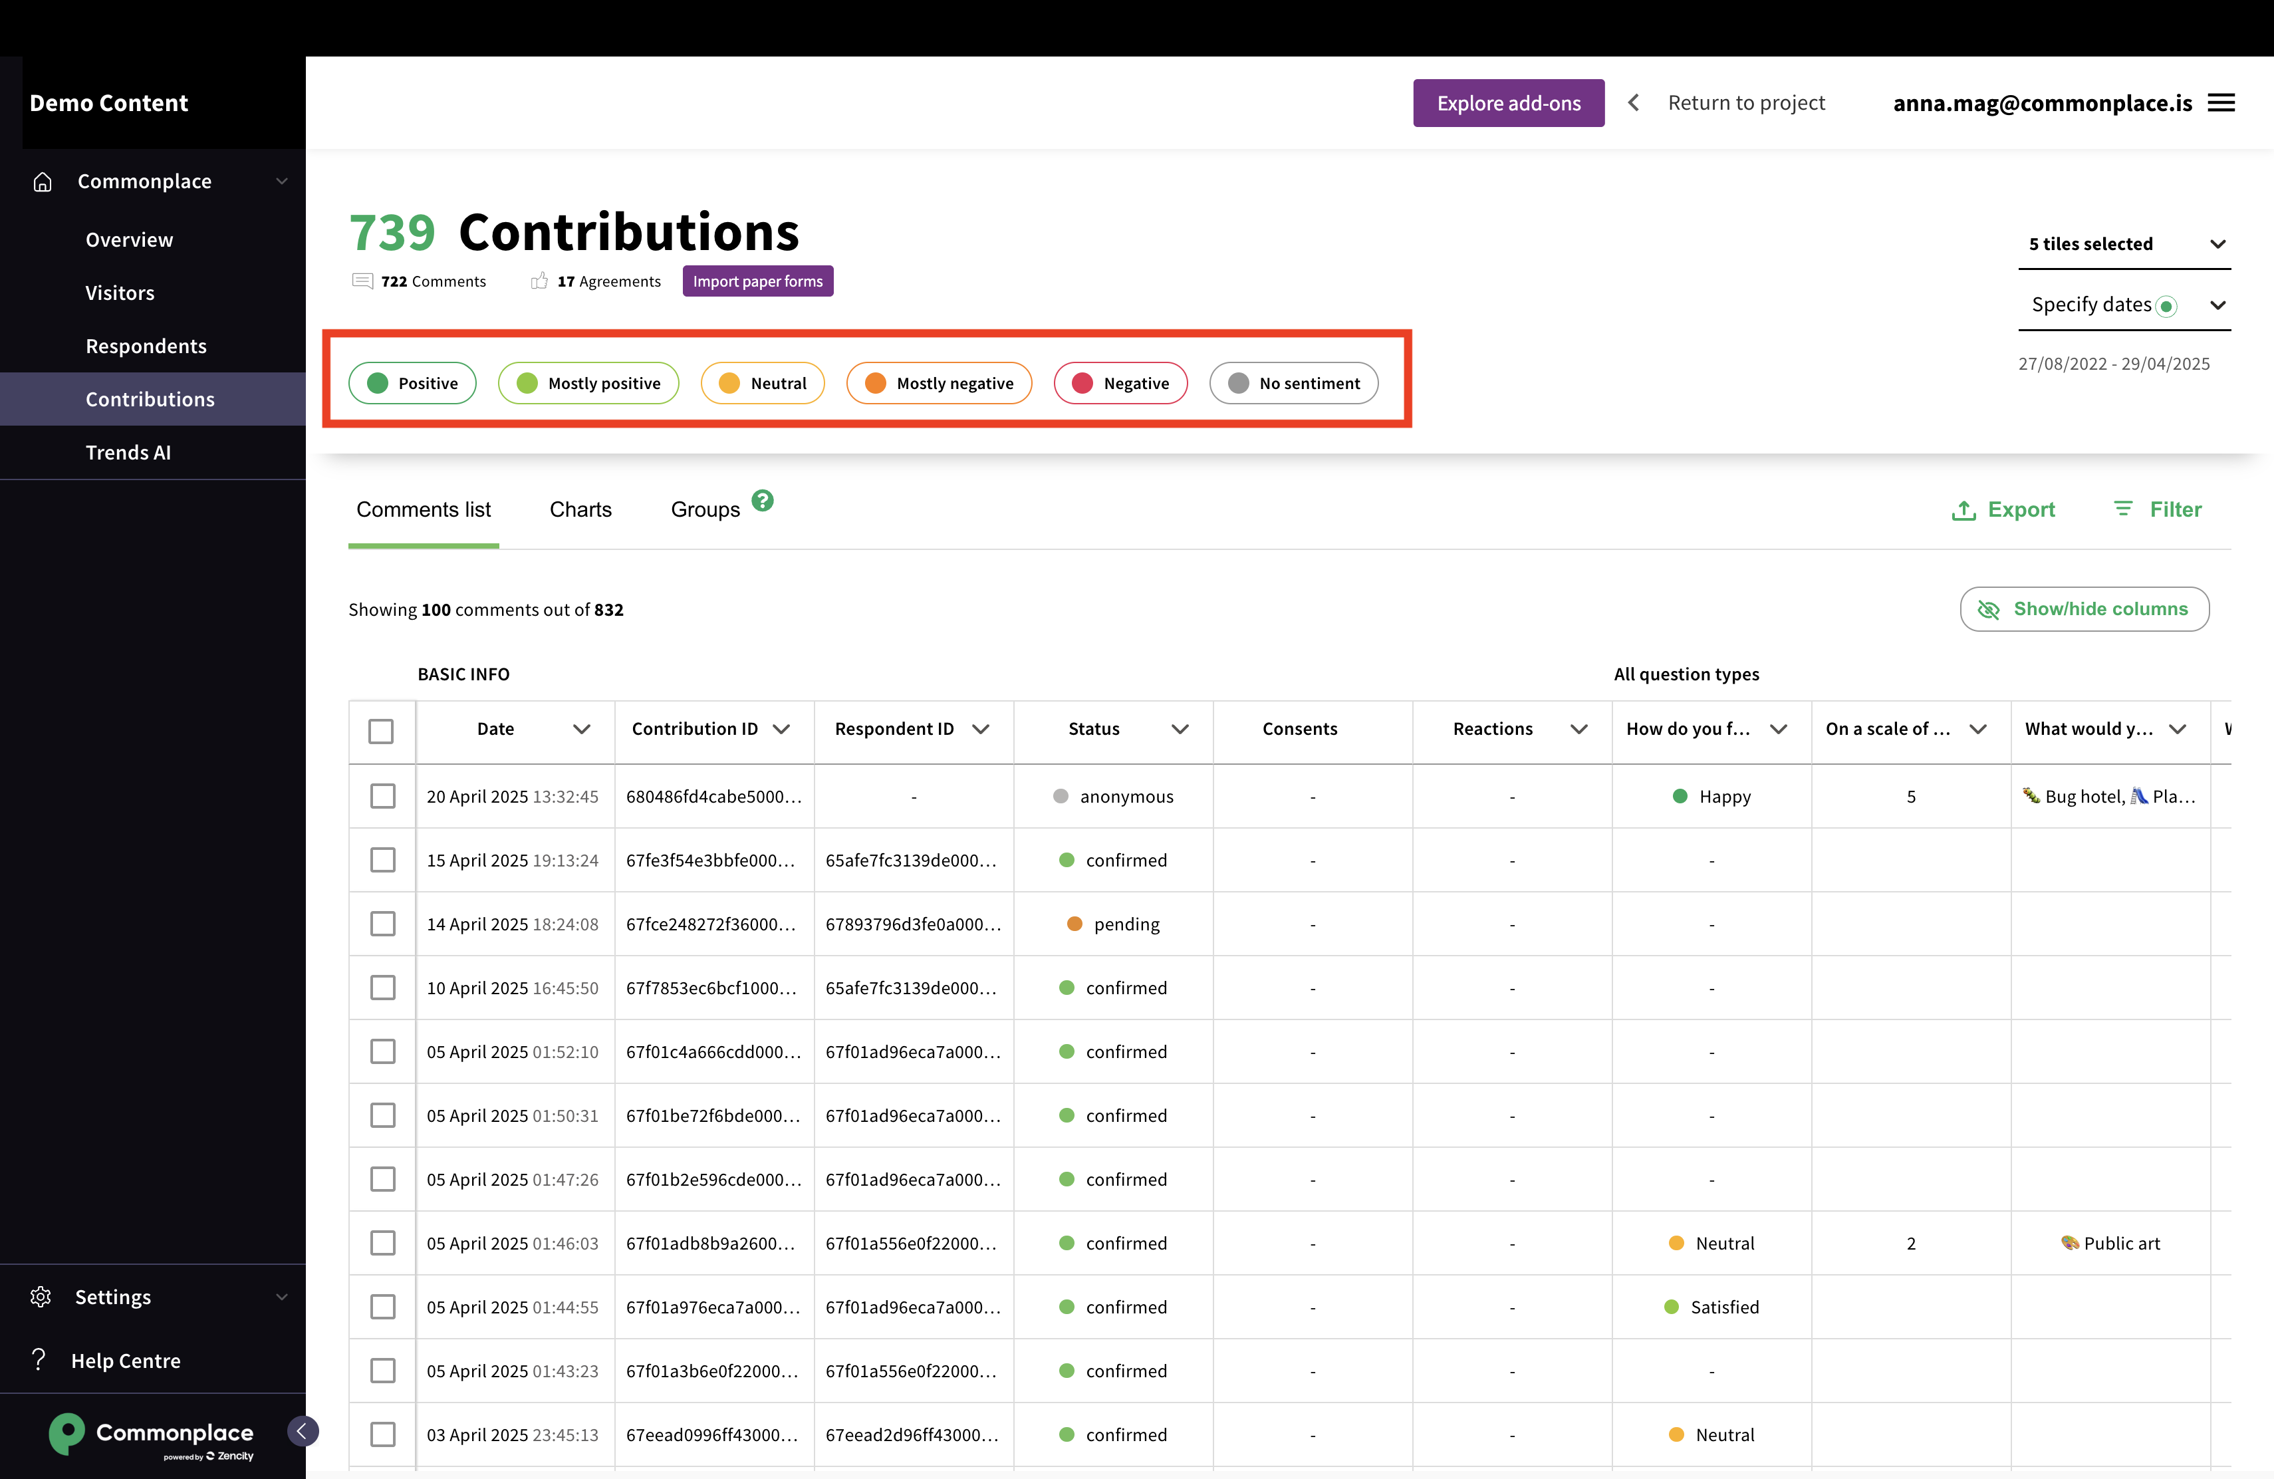This screenshot has height=1479, width=2274.
Task: Click the Help Centre question mark icon
Action: [38, 1359]
